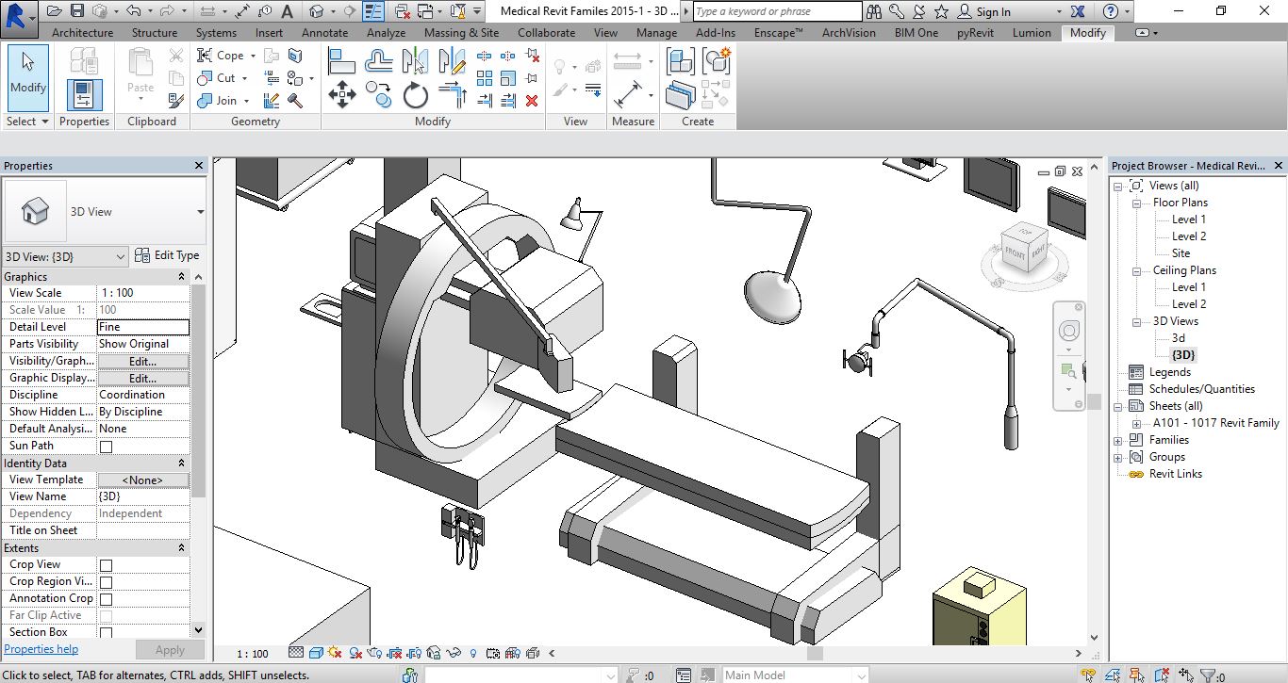Open the Massing & Site tab
Screen dimensions: 1288x683
pyautogui.click(x=461, y=32)
